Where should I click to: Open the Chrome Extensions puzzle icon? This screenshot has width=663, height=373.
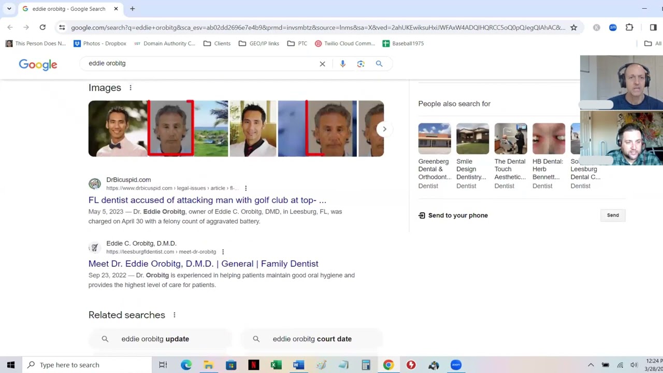[629, 27]
